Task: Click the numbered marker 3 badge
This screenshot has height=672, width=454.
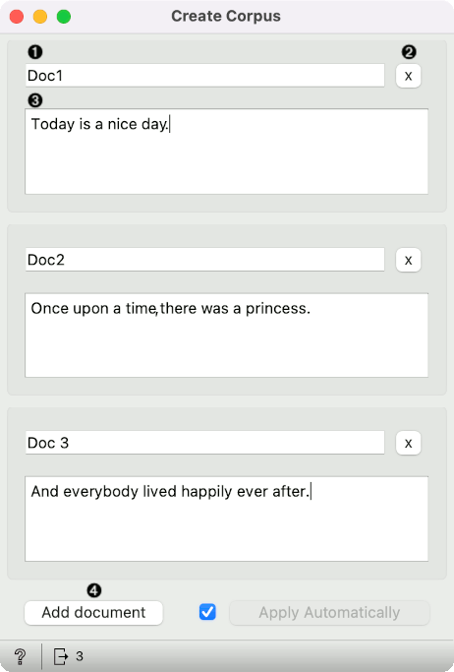Action: 35,100
